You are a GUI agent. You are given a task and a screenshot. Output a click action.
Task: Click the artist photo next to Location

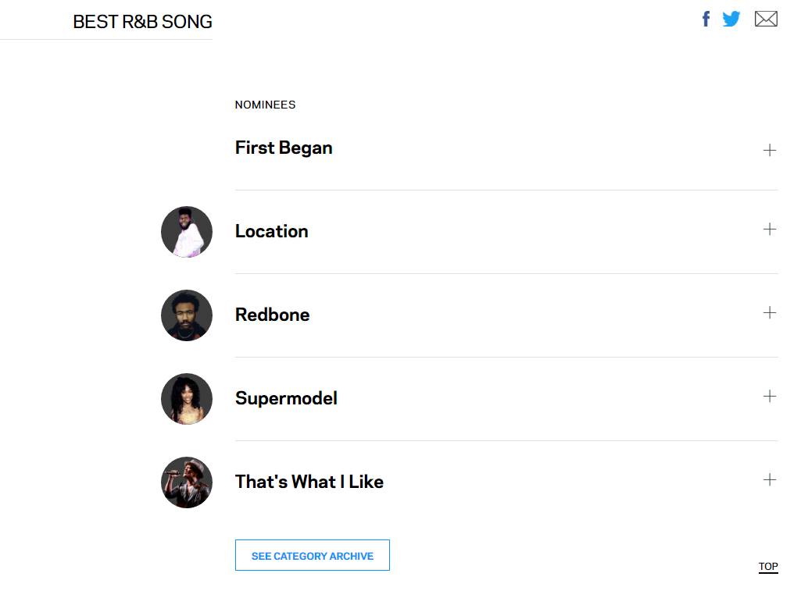[x=187, y=232]
